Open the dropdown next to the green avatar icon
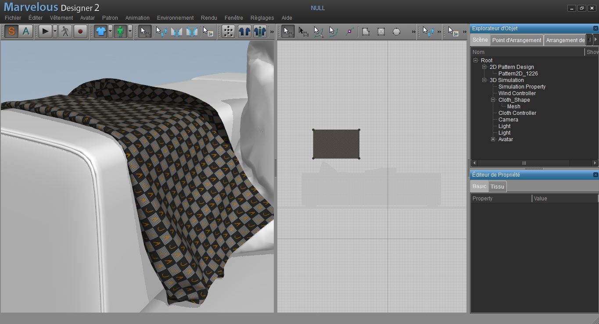Screen dimensions: 599x324 [x=130, y=32]
